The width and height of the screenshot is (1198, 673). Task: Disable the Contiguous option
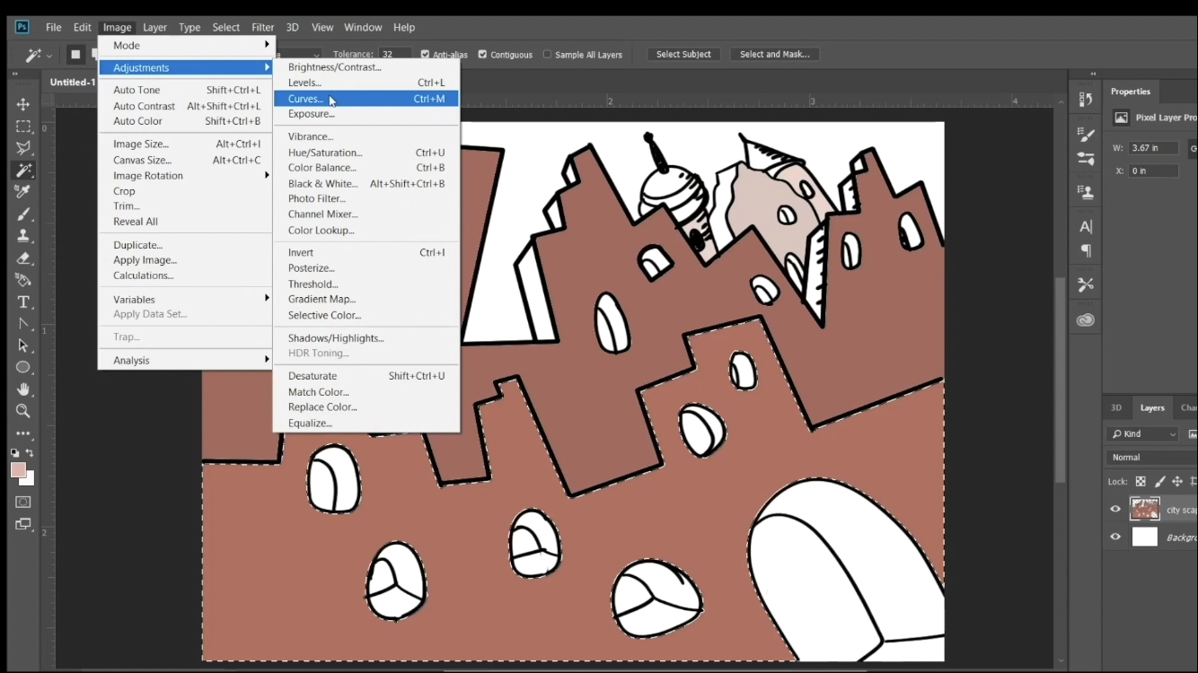[x=482, y=54]
